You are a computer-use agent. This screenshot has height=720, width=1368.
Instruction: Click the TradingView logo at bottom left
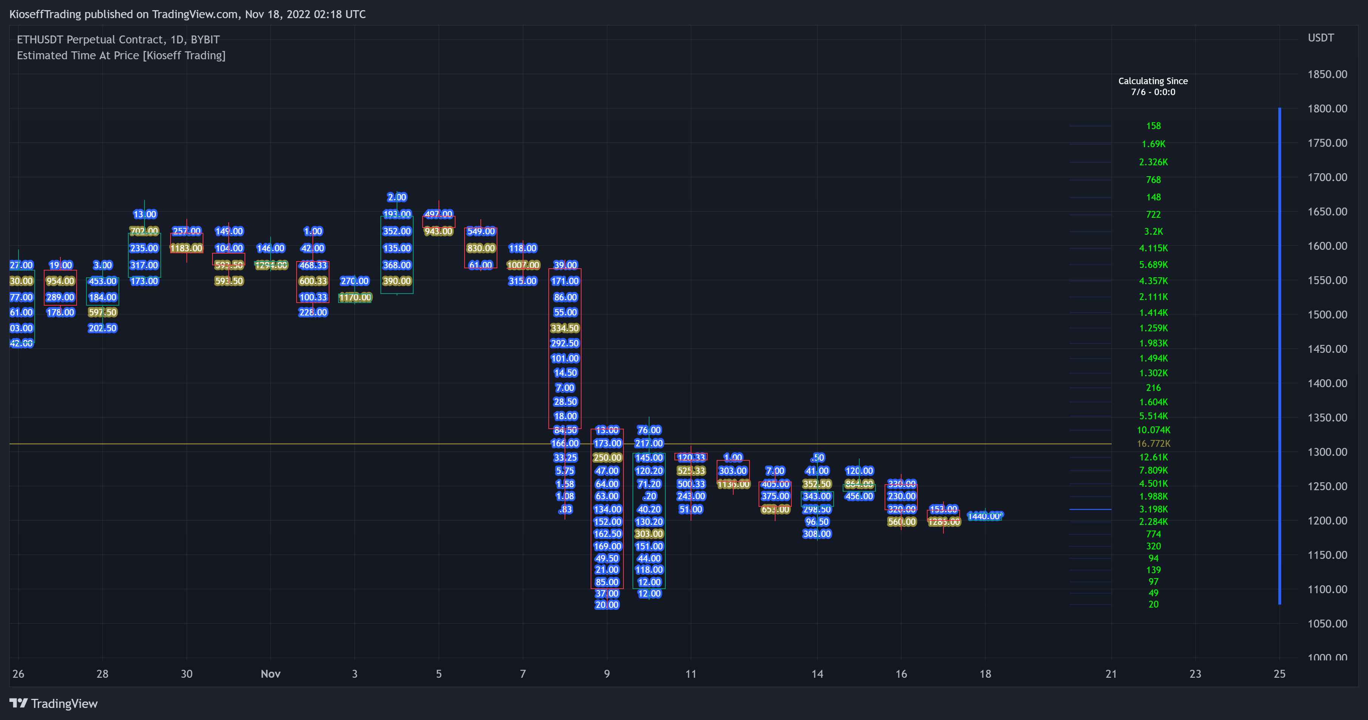click(x=54, y=703)
